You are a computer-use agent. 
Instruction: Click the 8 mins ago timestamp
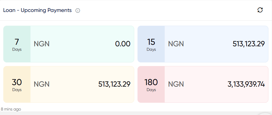pos(11,109)
